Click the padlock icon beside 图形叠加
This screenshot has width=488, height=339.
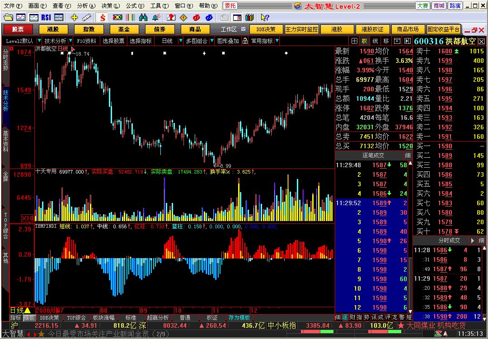coord(245,41)
